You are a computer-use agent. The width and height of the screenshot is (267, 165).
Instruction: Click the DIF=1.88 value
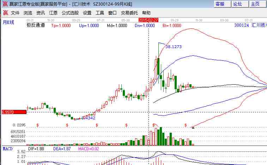(x=36, y=149)
